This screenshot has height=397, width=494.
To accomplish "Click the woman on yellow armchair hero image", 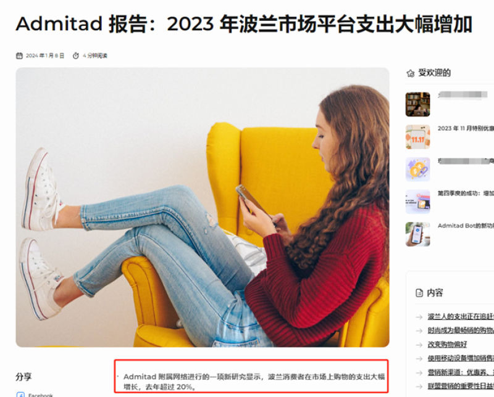I will coord(203,207).
